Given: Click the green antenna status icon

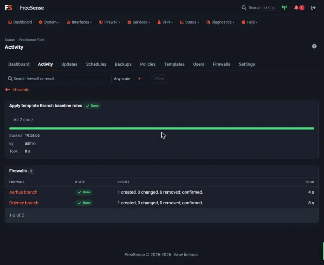Looking at the screenshot, I should [284, 7].
